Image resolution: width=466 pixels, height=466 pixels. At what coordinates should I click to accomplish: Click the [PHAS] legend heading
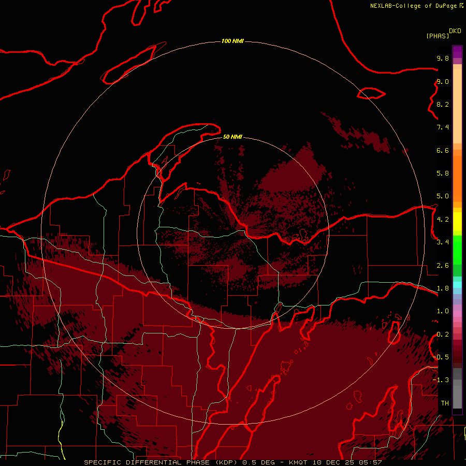(438, 36)
